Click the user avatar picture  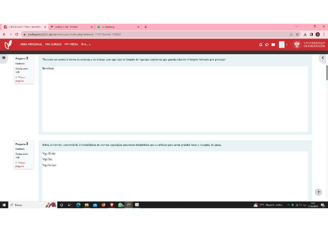(282, 45)
